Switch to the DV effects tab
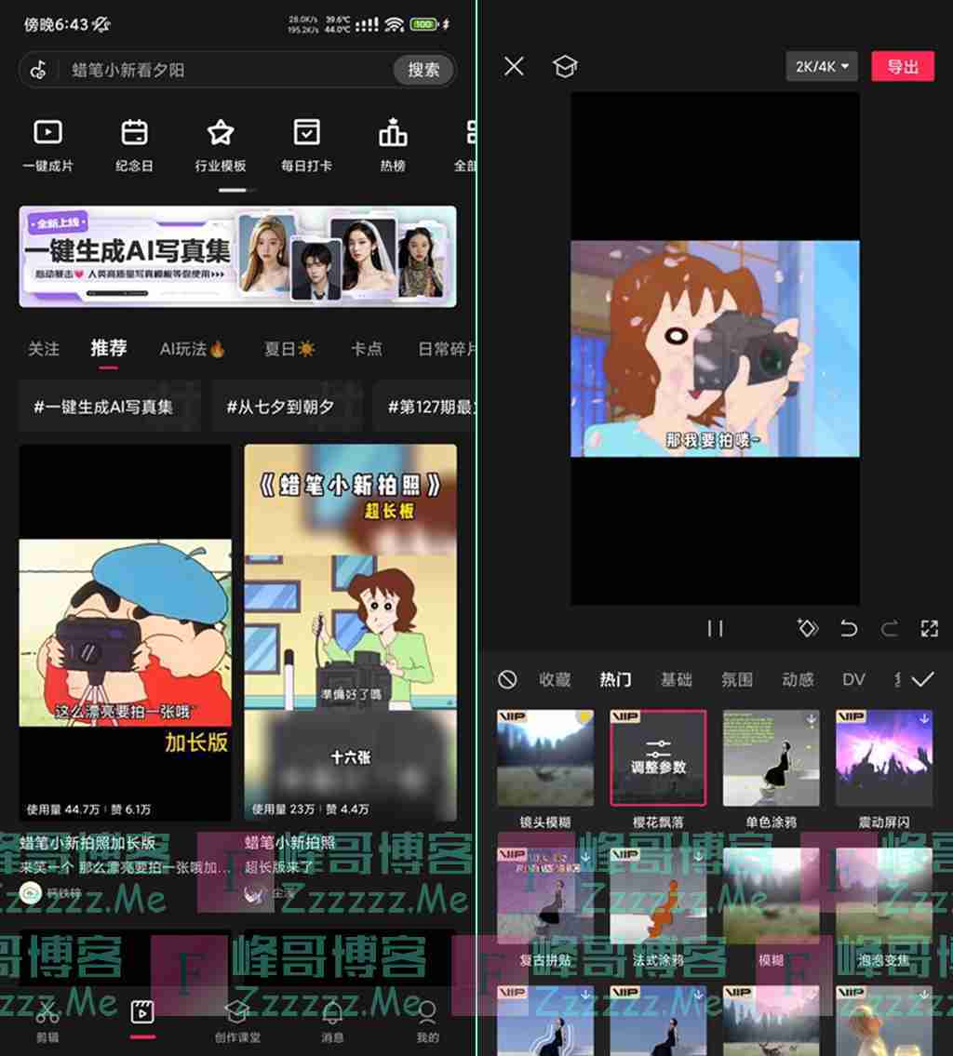Image resolution: width=953 pixels, height=1056 pixels. 853,679
